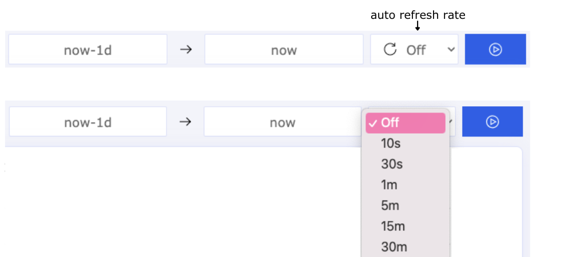Screen dimensions: 572x257
Task: Expand upper auto refresh dropdown via chevron
Action: (x=451, y=49)
